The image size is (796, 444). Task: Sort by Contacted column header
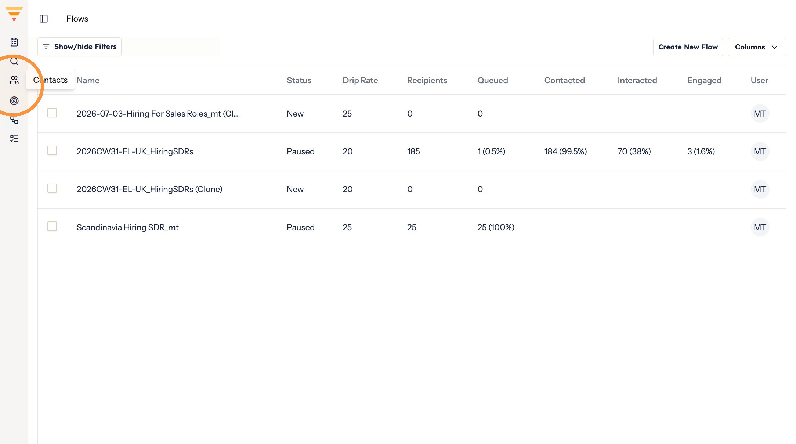tap(564, 80)
